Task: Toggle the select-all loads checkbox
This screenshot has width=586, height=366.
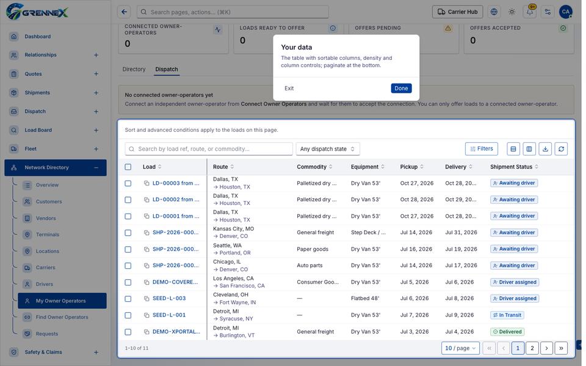Action: [x=128, y=167]
